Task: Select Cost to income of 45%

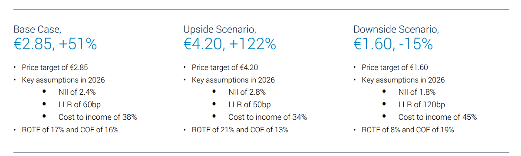Action: click(438, 117)
